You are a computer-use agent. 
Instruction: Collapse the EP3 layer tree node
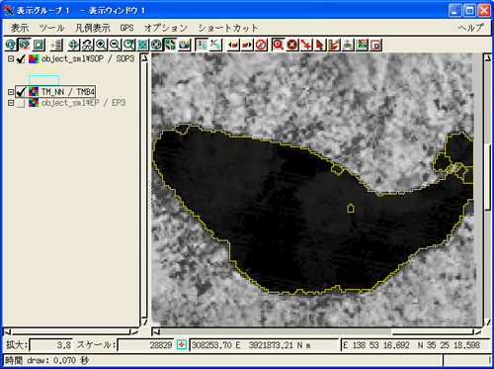tap(11, 103)
